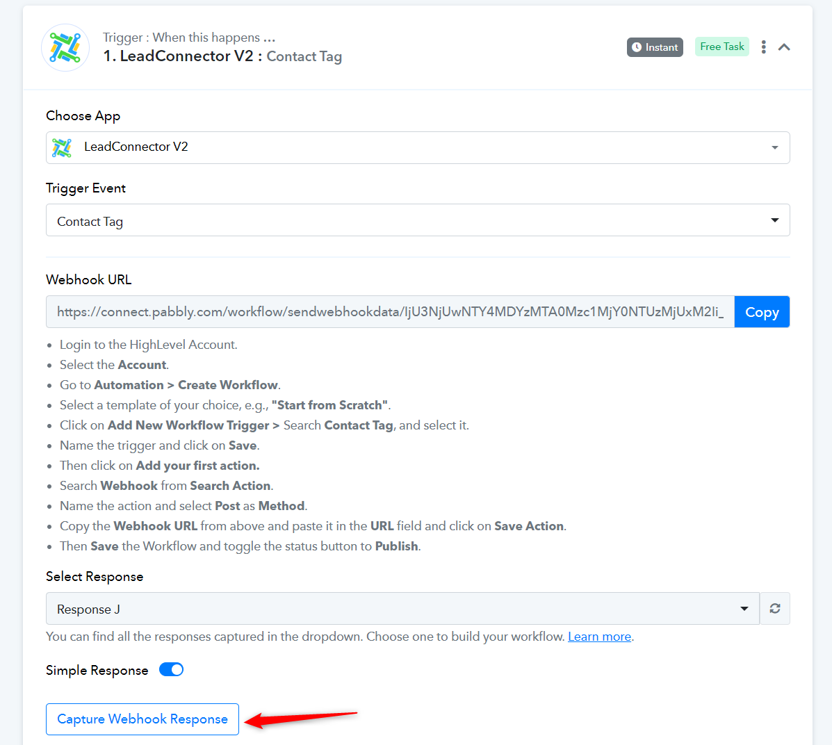The width and height of the screenshot is (832, 745).
Task: Click the instruction 'Click on Add New Workflow Trigger'
Action: (264, 425)
